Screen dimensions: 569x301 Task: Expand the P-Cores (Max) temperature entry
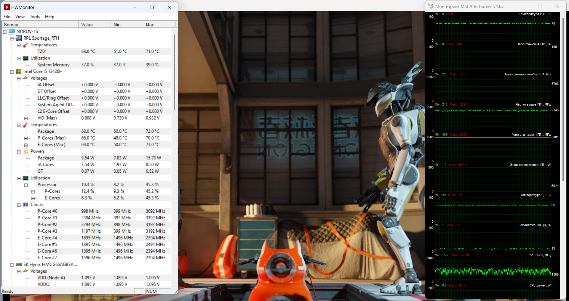coord(26,138)
